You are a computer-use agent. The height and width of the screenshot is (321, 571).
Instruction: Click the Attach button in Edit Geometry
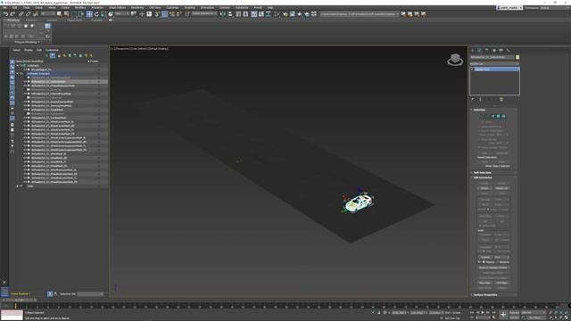pyautogui.click(x=484, y=188)
